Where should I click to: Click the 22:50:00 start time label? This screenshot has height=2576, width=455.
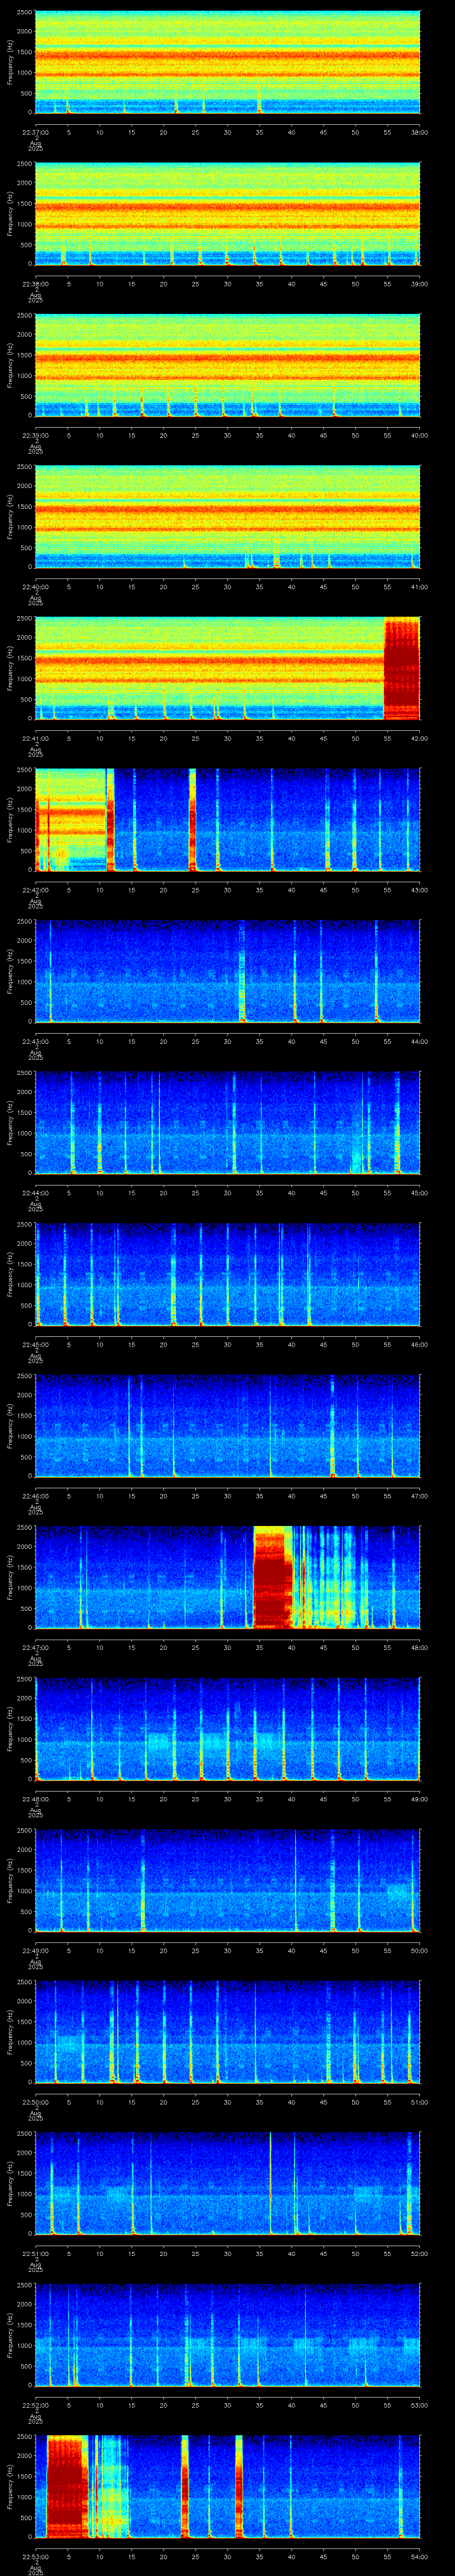coord(36,2101)
